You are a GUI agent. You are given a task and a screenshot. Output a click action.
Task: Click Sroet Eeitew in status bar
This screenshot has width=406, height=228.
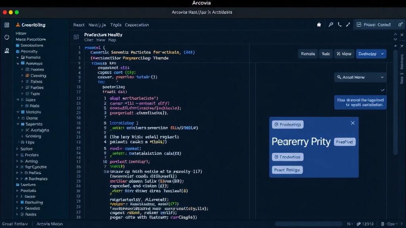click(x=15, y=224)
